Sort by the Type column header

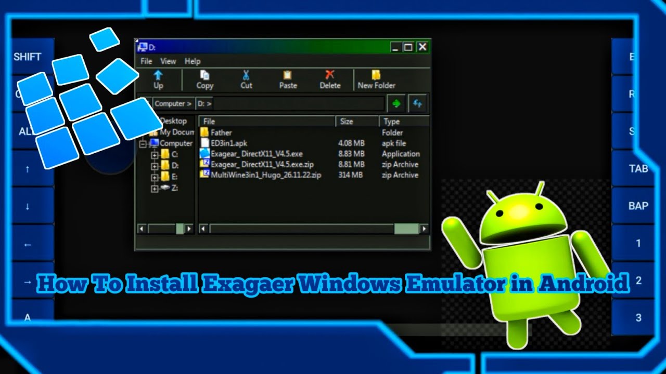pos(404,122)
